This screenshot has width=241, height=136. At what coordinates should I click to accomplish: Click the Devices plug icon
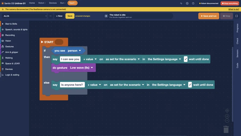3,69
